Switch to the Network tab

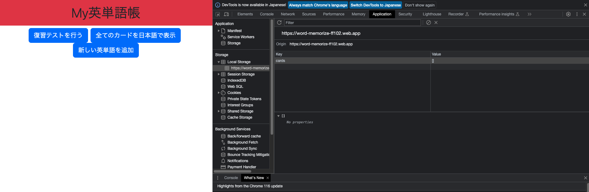pos(288,14)
